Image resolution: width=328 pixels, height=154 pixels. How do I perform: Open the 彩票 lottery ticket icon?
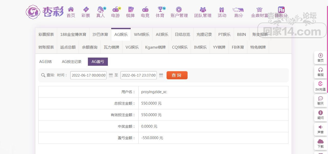(86, 10)
